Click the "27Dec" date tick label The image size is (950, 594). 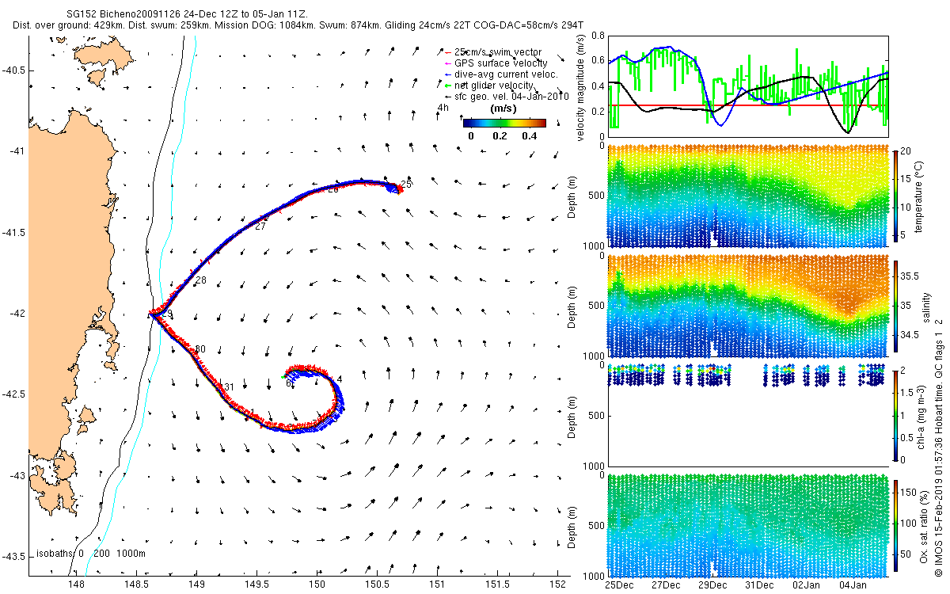tap(665, 584)
